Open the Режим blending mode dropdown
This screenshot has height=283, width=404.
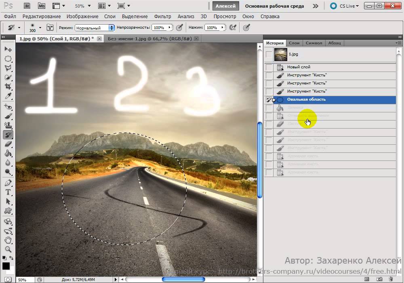(95, 27)
